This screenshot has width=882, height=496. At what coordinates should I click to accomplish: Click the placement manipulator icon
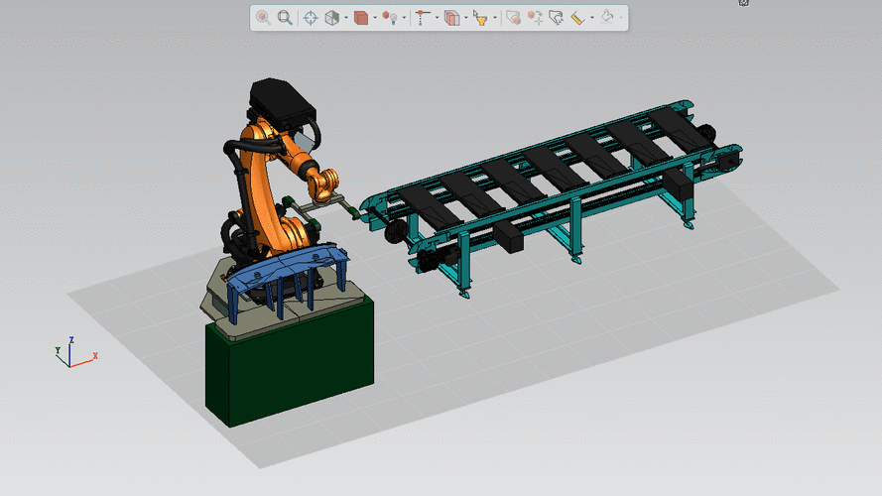(513, 18)
